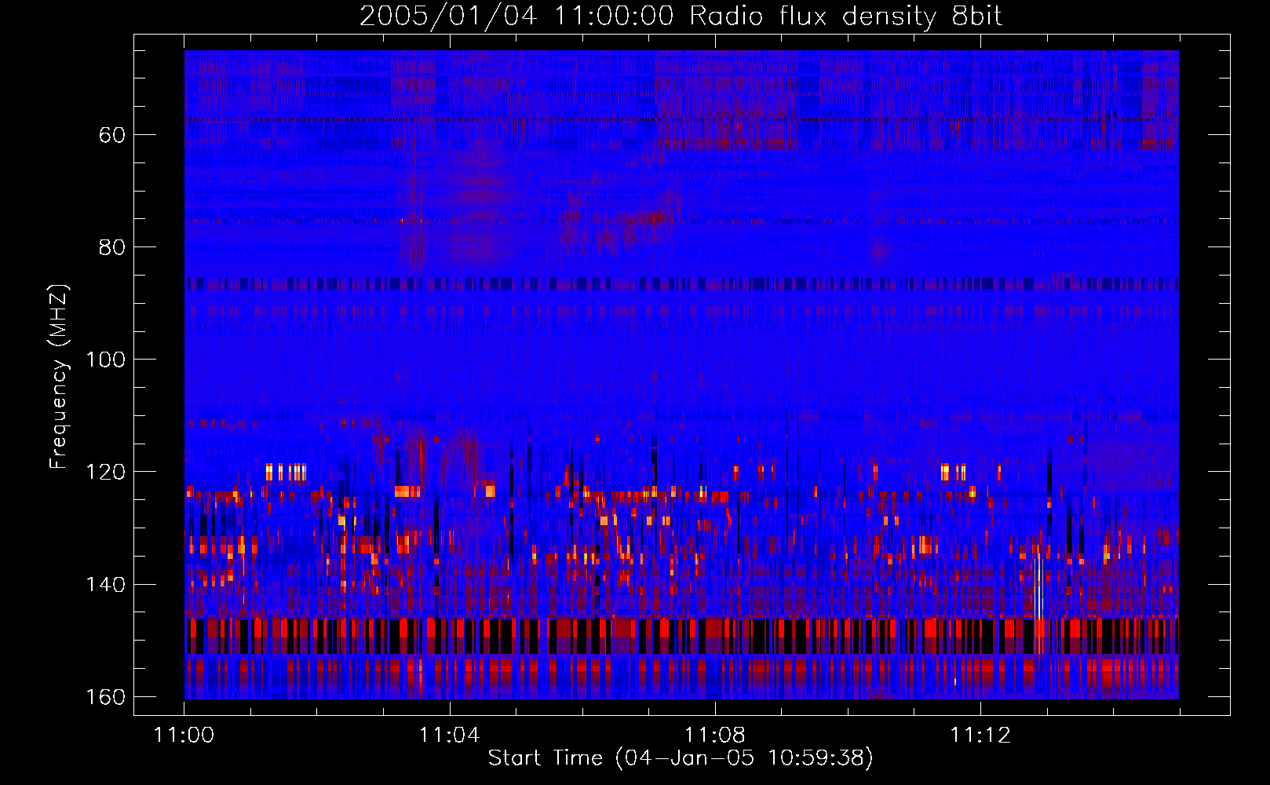
Task: Click the '120' frequency tick label
Action: [105, 472]
